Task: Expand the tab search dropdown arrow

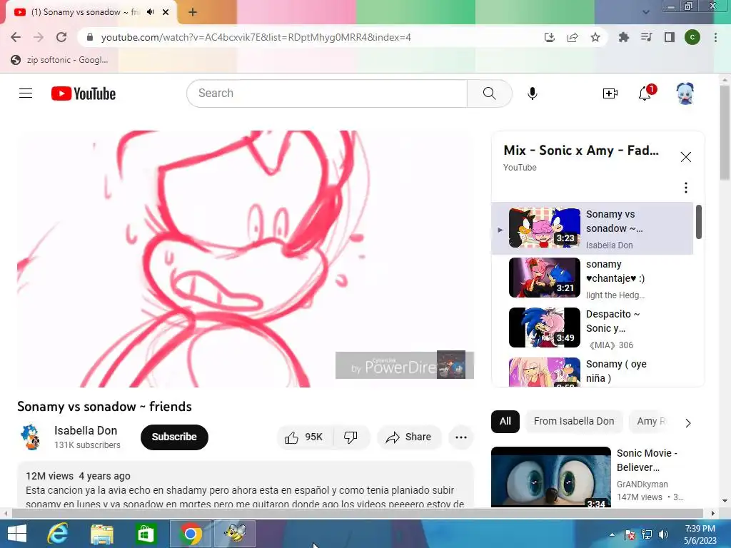Action: (645, 12)
